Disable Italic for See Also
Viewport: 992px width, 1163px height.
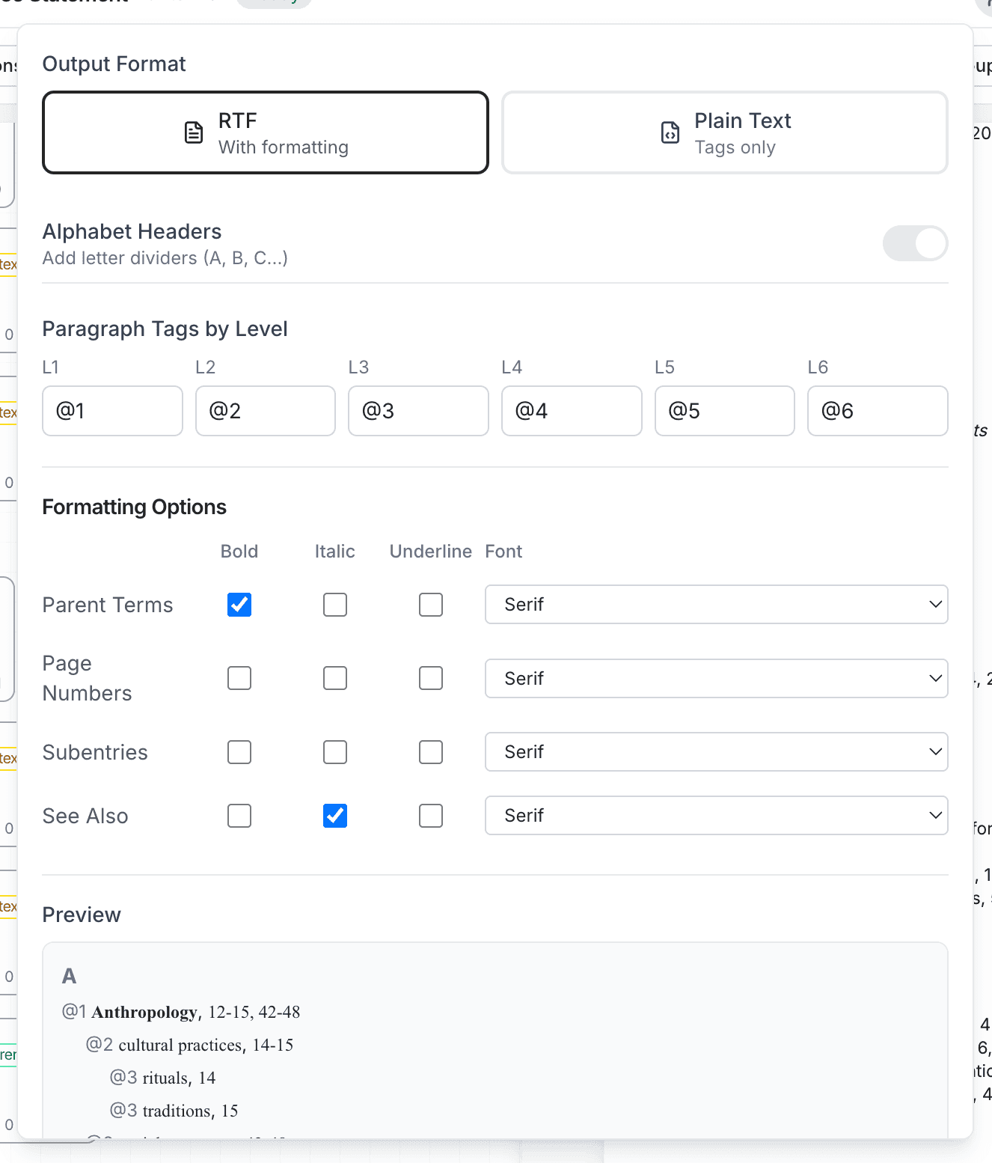335,816
